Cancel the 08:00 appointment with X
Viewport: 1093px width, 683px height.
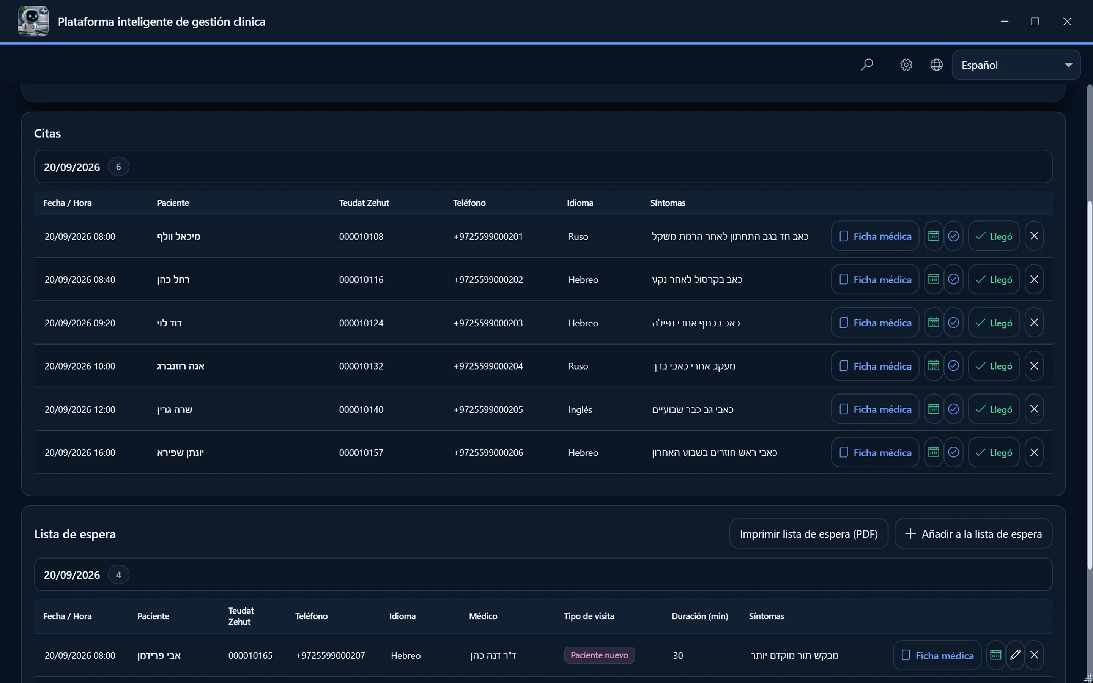click(1034, 236)
